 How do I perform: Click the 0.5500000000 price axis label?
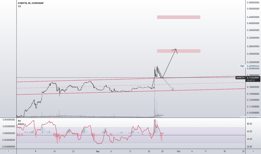253,3
